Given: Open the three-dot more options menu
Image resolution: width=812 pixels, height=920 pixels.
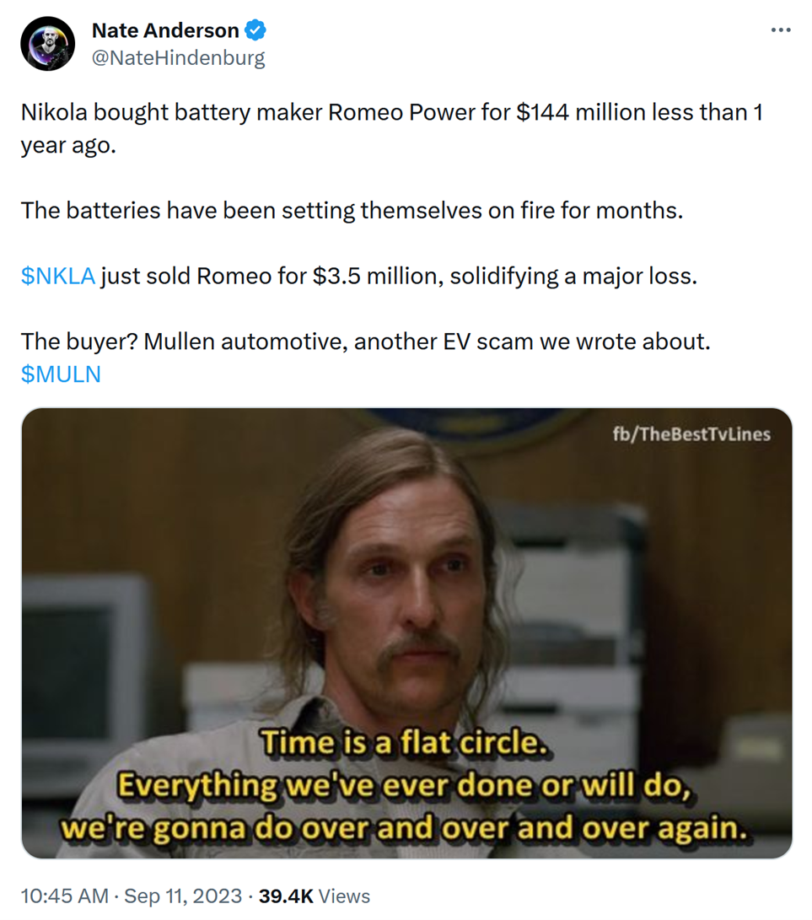Looking at the screenshot, I should point(781,30).
